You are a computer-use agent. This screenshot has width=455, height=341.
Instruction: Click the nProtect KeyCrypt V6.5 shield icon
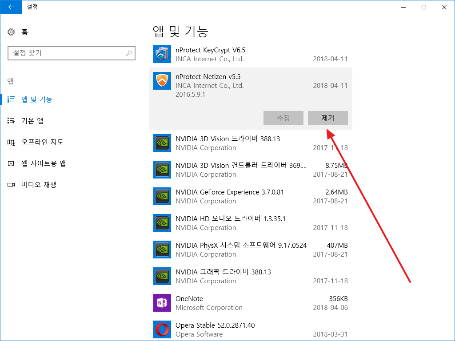coord(162,54)
